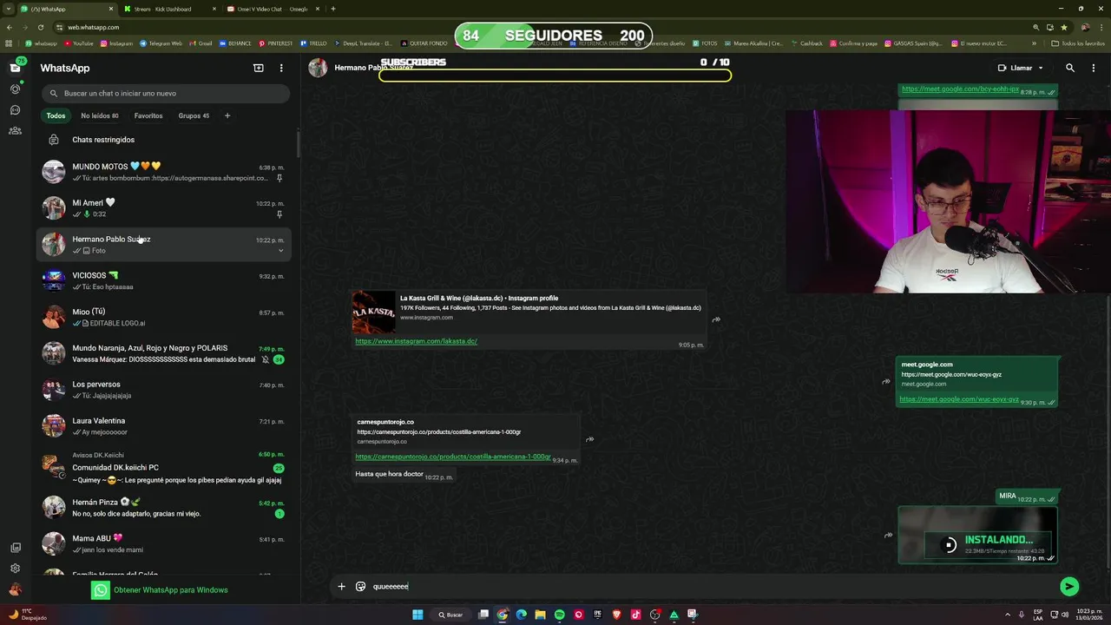This screenshot has height=625, width=1111.
Task: Click the green send message button
Action: click(1069, 587)
